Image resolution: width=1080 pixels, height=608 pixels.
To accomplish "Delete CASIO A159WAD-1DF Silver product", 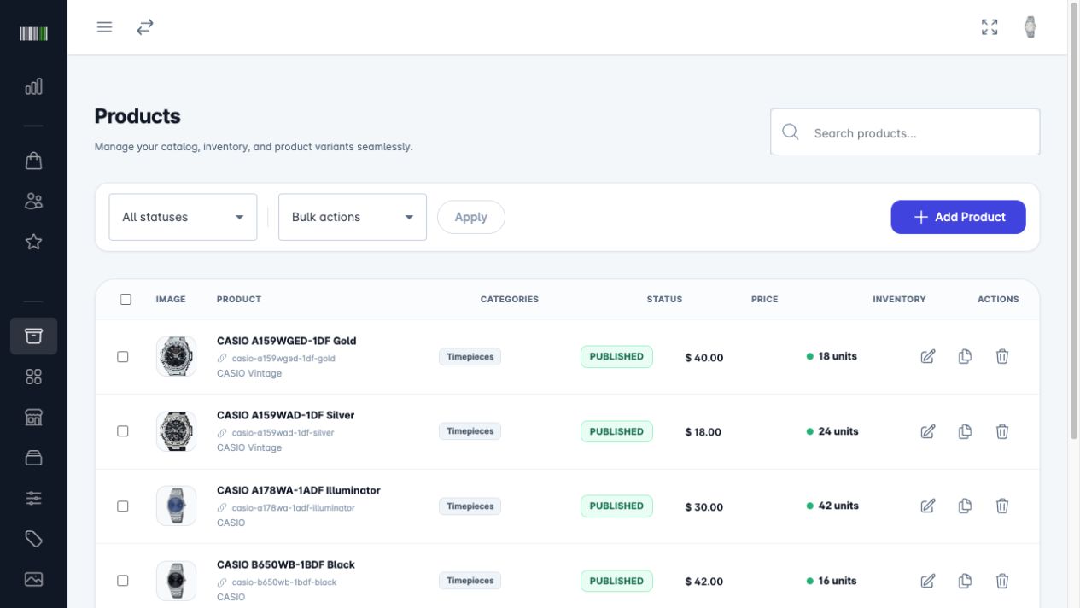I will (1002, 431).
